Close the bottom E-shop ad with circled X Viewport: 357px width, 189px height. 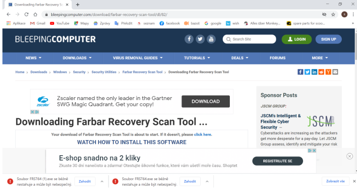349,156
